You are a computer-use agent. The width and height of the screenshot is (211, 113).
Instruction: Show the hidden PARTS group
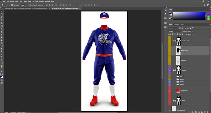click(169, 101)
